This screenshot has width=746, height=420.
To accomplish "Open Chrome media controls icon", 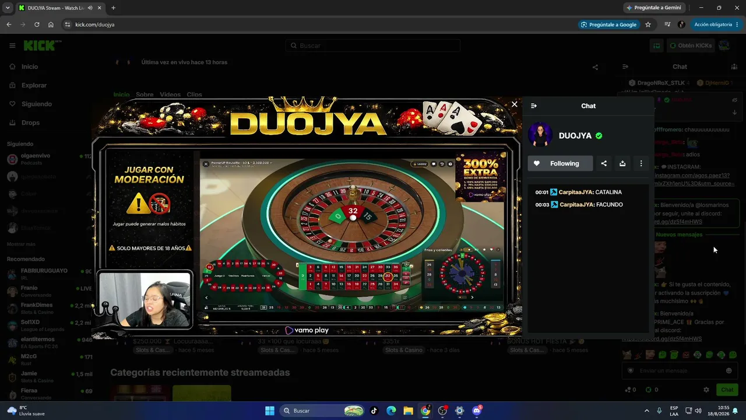I will tap(667, 24).
